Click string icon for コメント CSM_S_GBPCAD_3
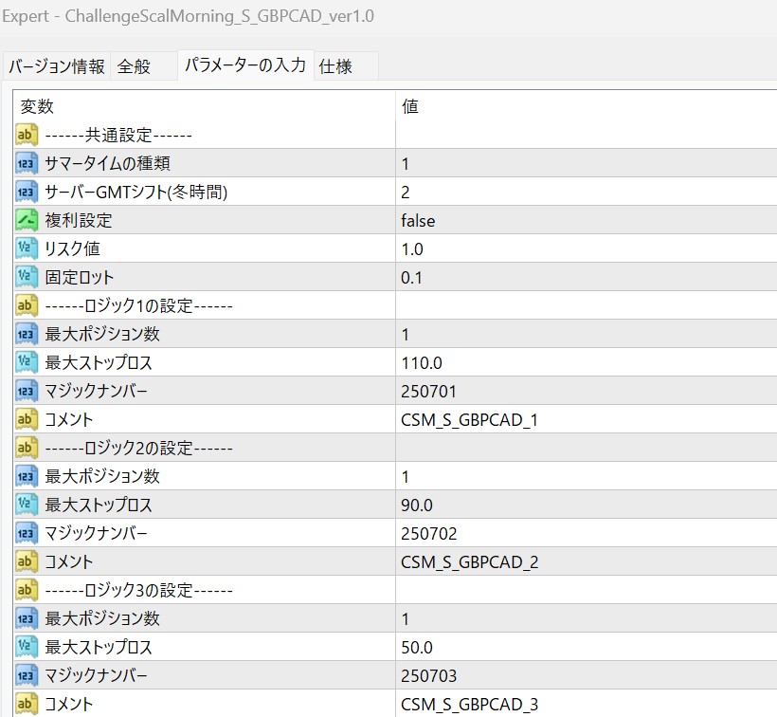 (x=27, y=703)
